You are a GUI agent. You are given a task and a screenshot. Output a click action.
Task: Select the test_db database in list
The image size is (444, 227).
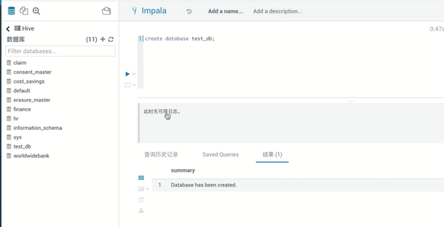tap(22, 146)
